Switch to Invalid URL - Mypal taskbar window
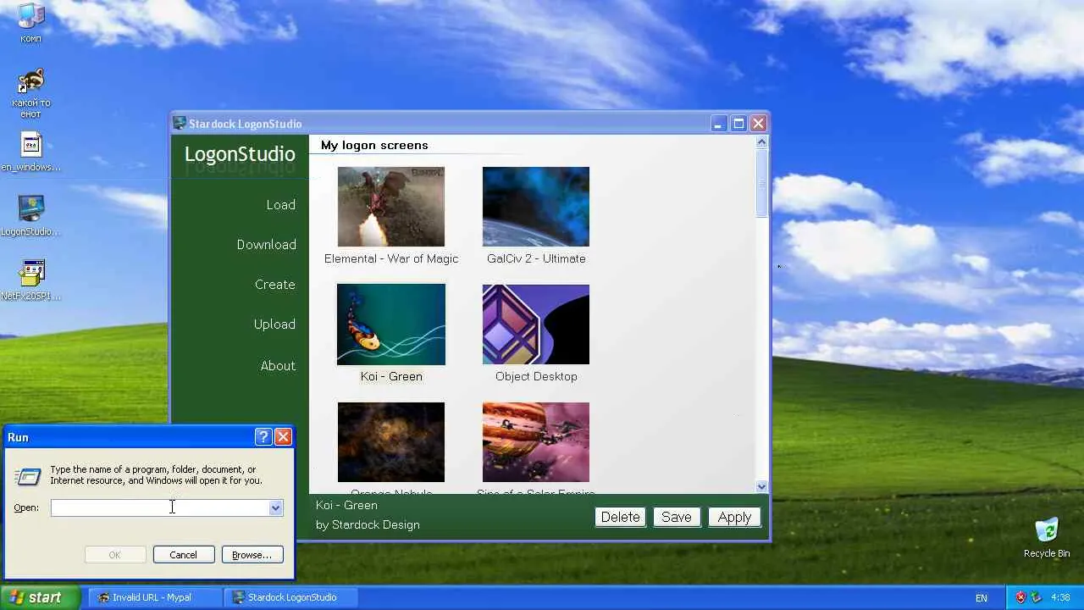The height and width of the screenshot is (610, 1084). tap(155, 597)
